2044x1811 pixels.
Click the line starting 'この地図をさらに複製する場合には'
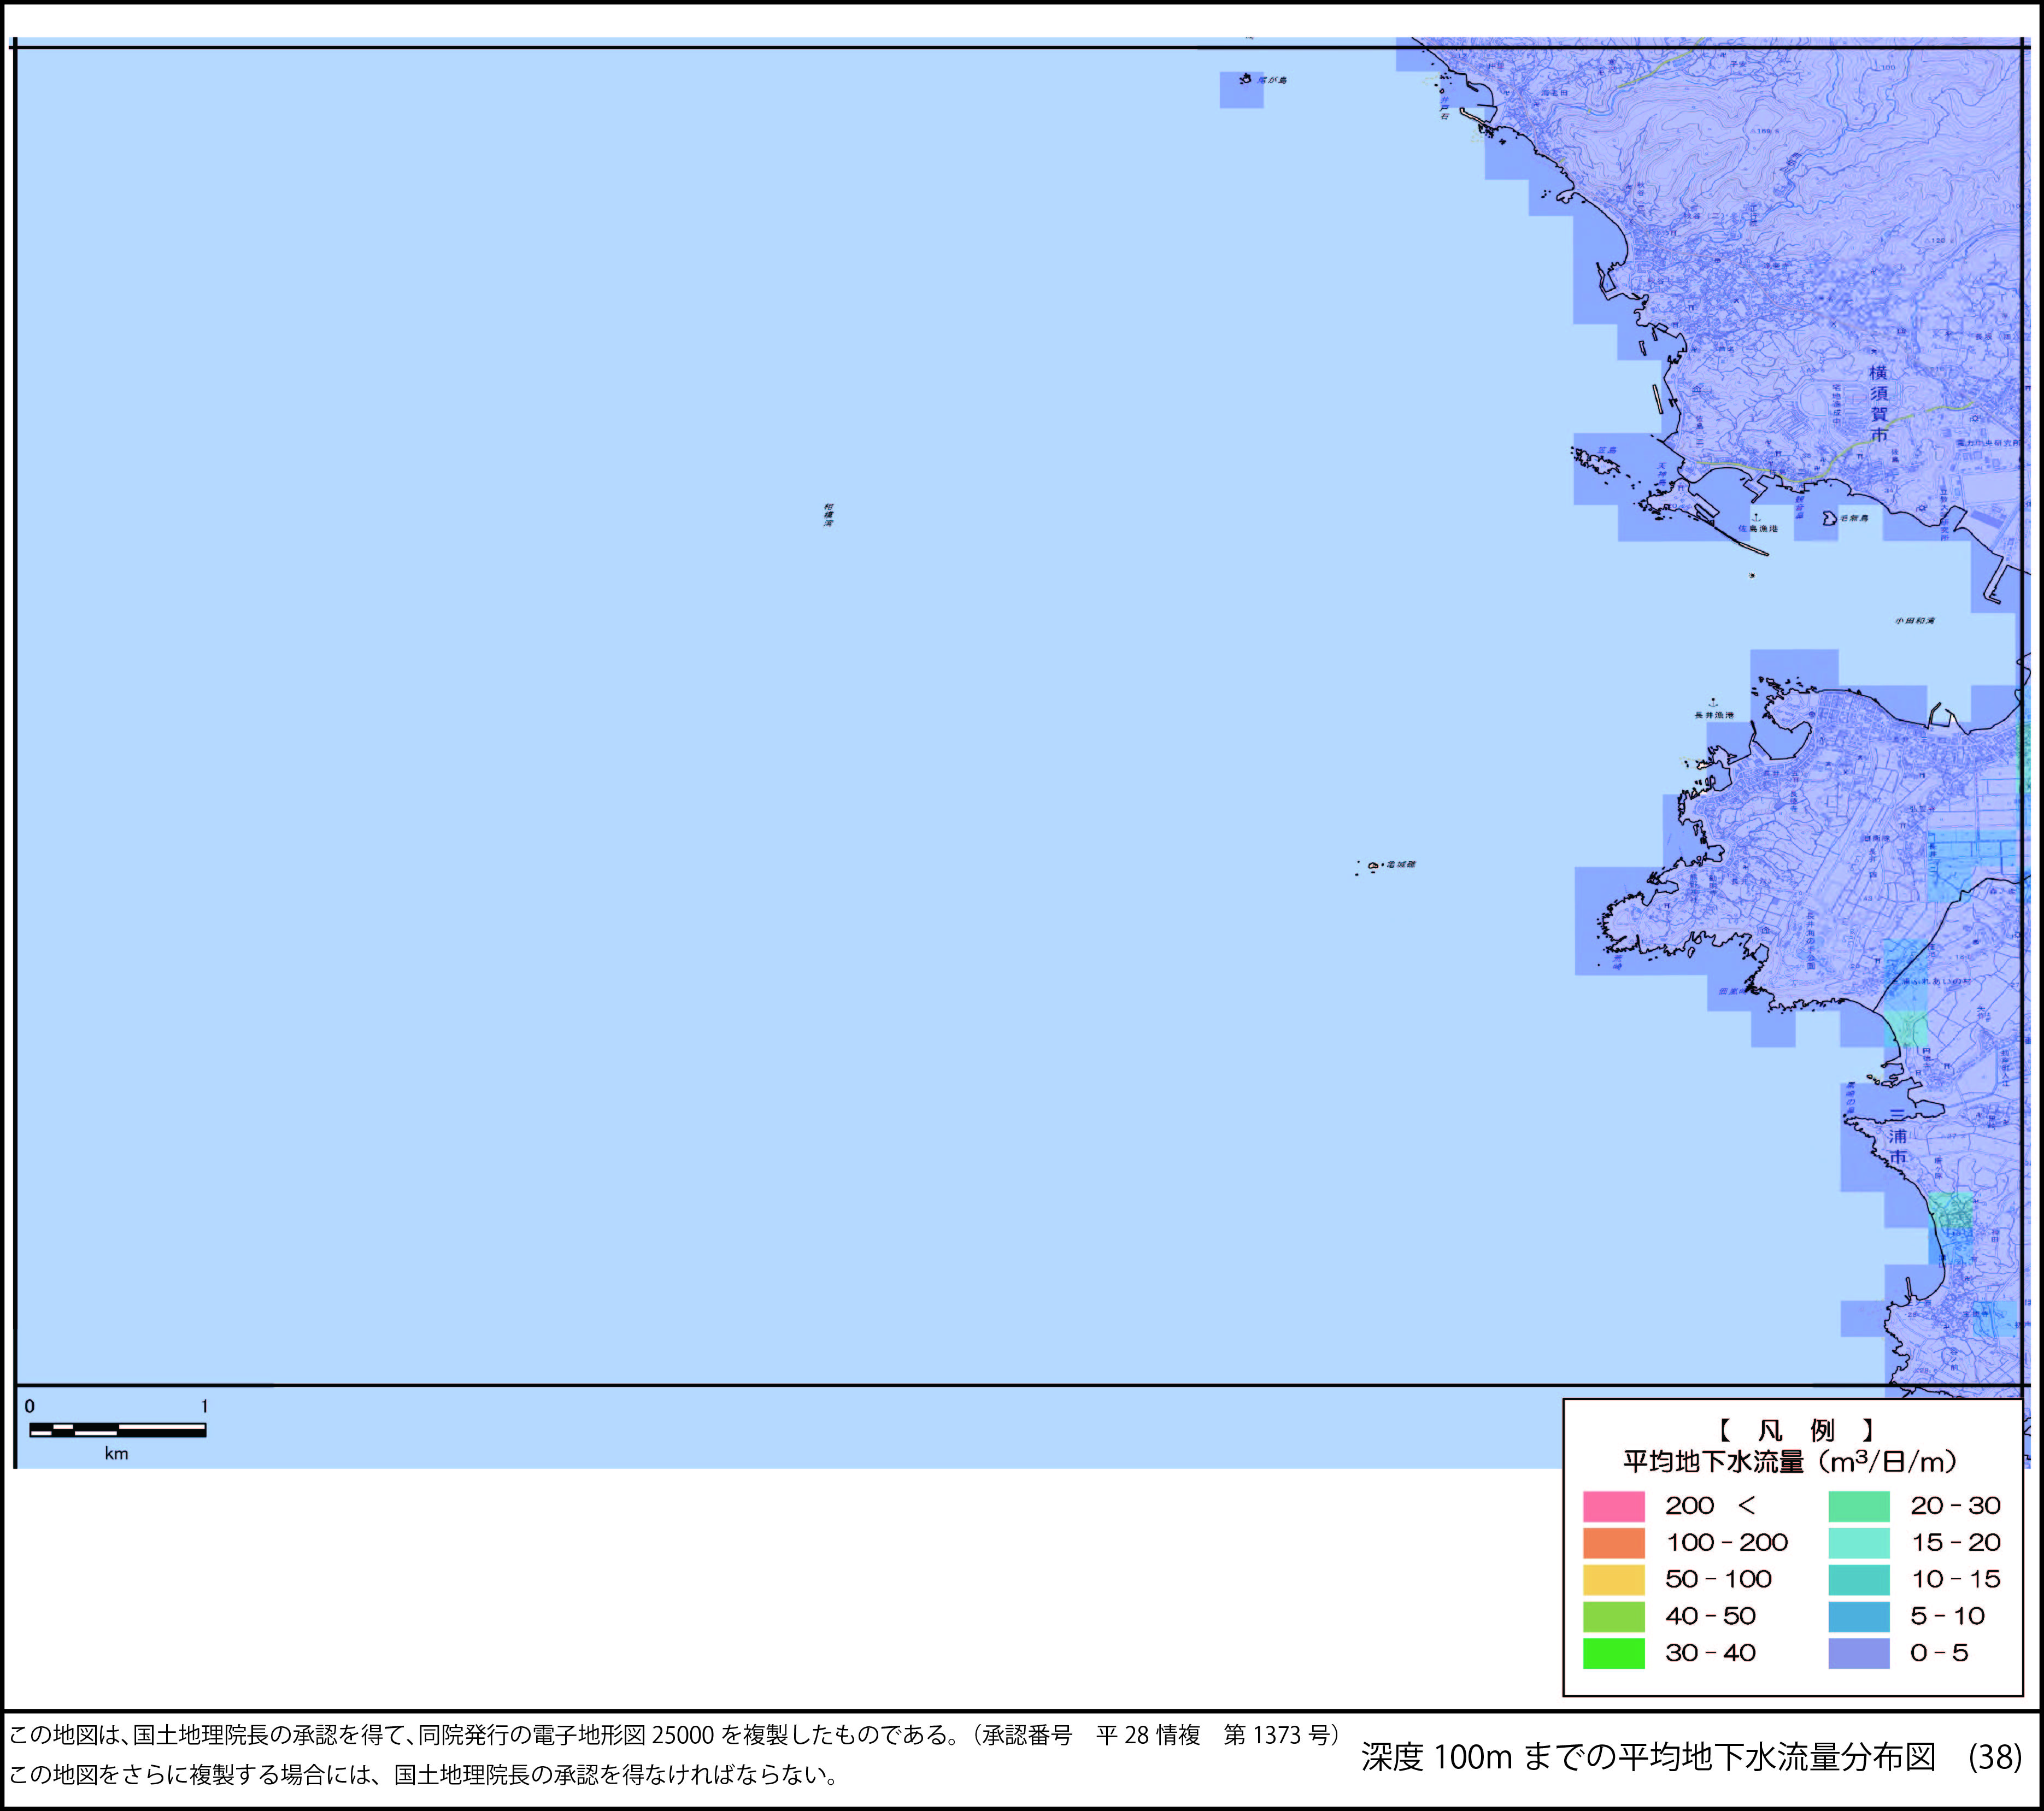[423, 1775]
